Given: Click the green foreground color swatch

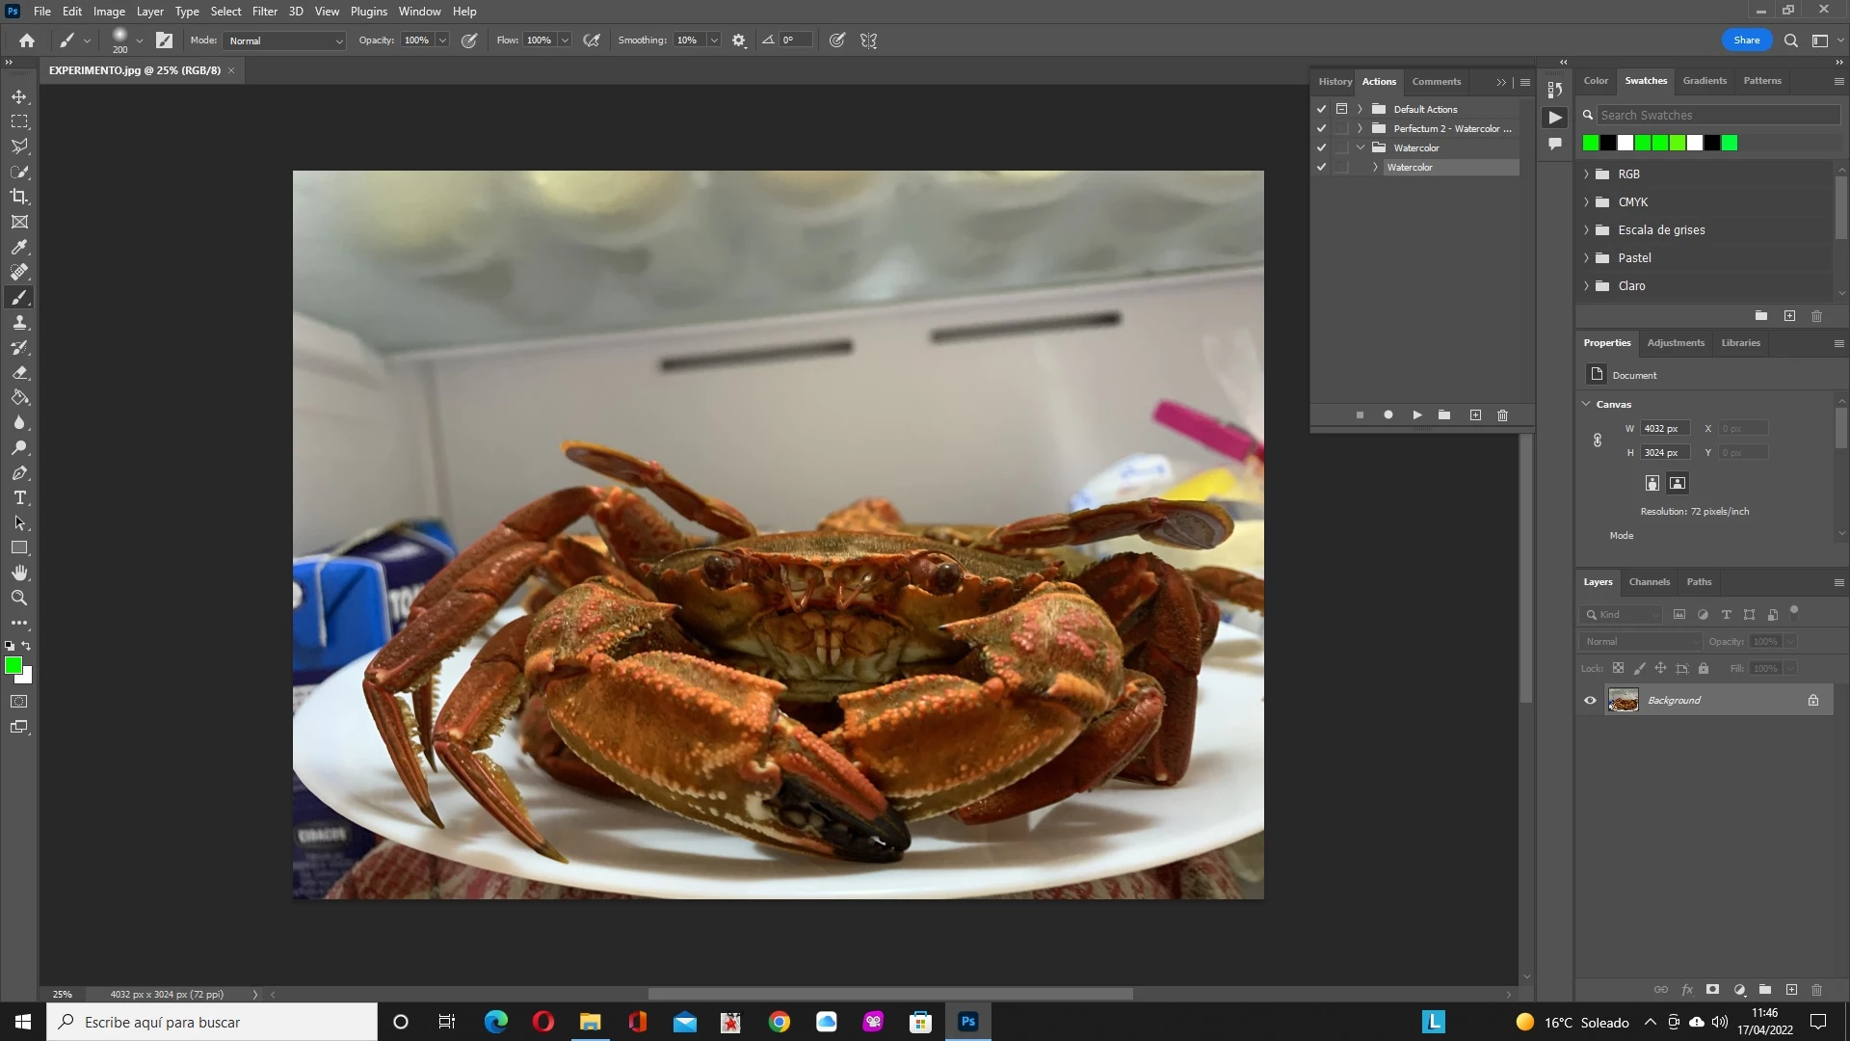Looking at the screenshot, I should [x=13, y=665].
